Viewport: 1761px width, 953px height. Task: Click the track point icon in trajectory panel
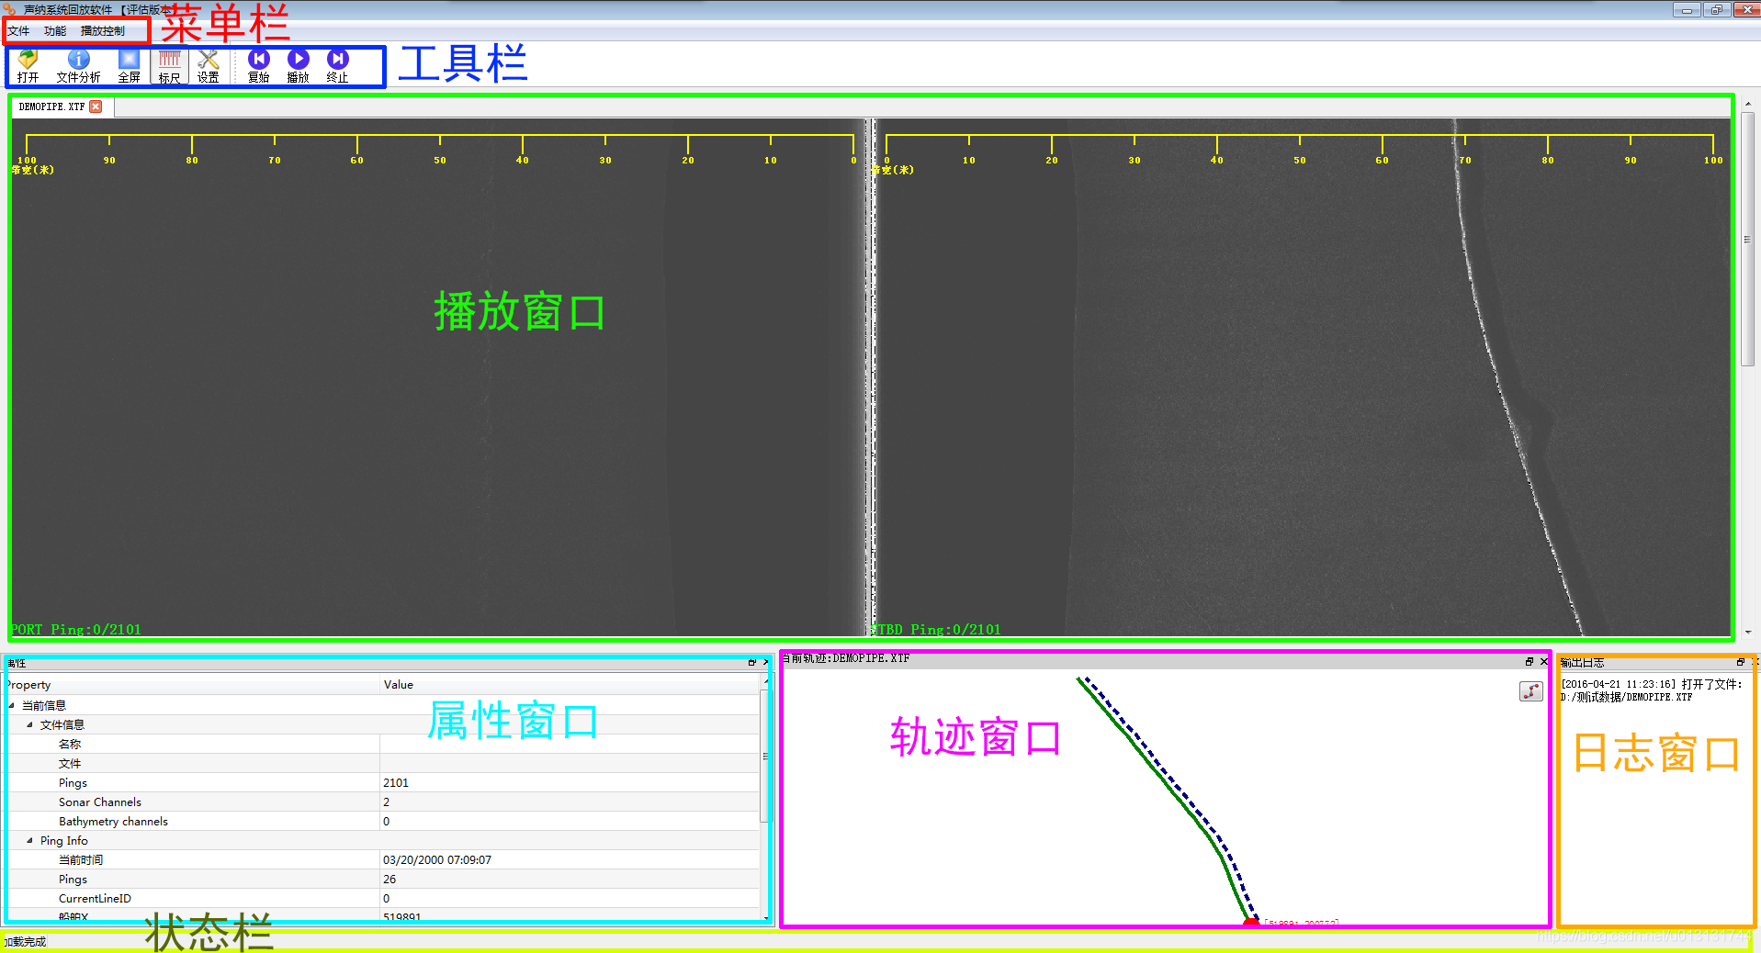[x=1531, y=692]
